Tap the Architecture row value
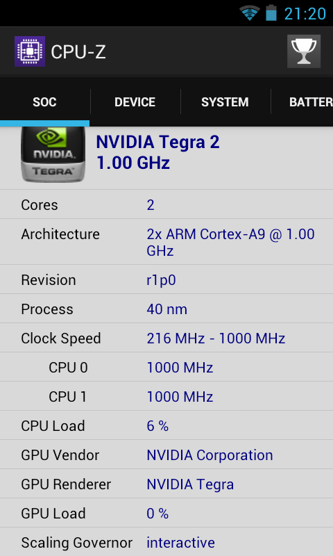 click(230, 242)
